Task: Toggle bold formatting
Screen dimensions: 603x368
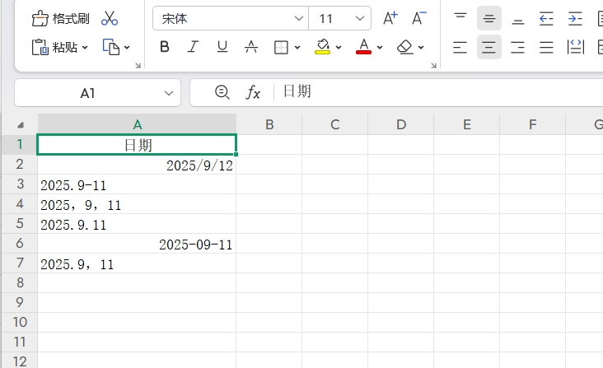Action: click(164, 47)
